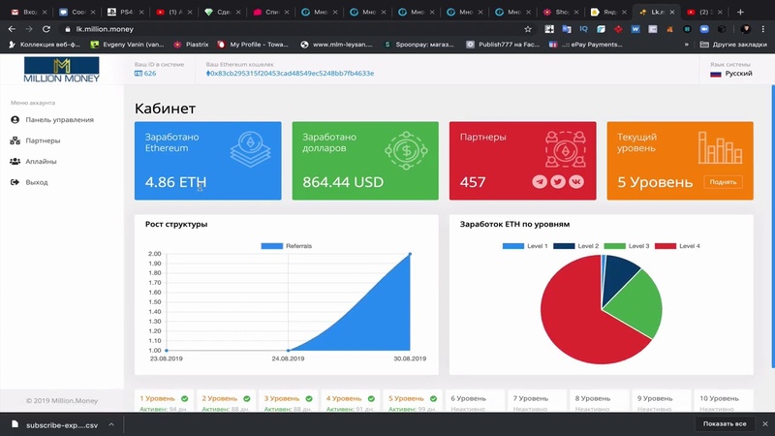Open the blue W extension icon
Image resolution: width=775 pixels, height=436 pixels.
635,29
